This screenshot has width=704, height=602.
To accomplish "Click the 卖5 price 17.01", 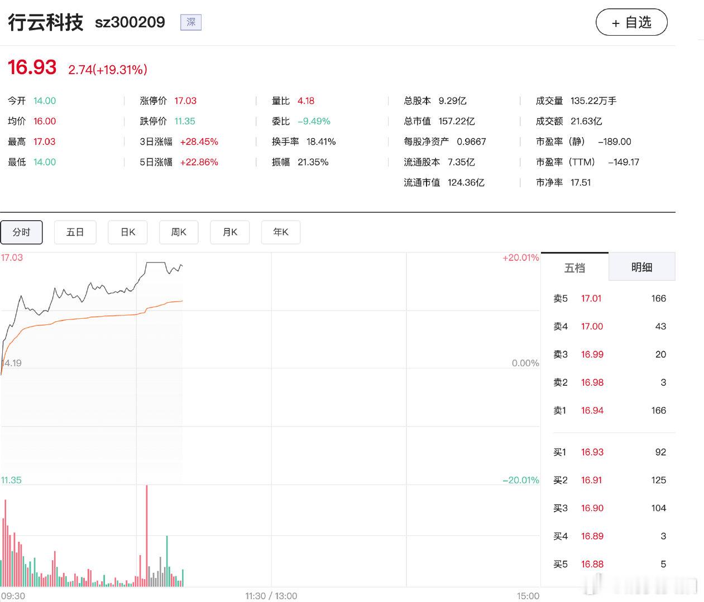I will pos(591,299).
